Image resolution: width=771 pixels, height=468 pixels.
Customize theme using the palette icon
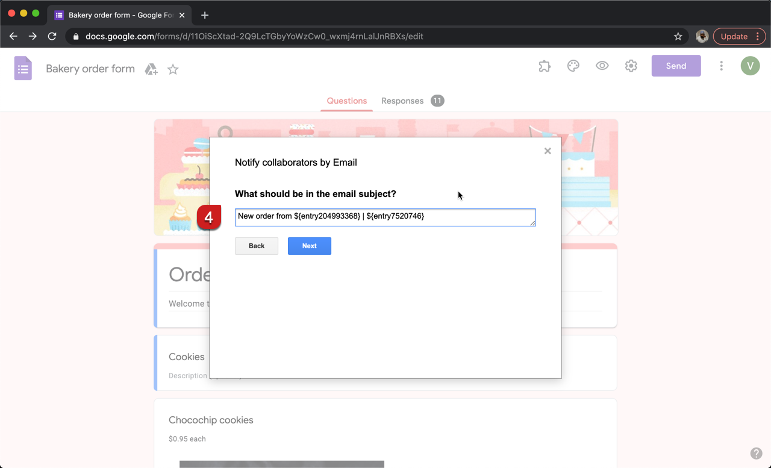(573, 66)
